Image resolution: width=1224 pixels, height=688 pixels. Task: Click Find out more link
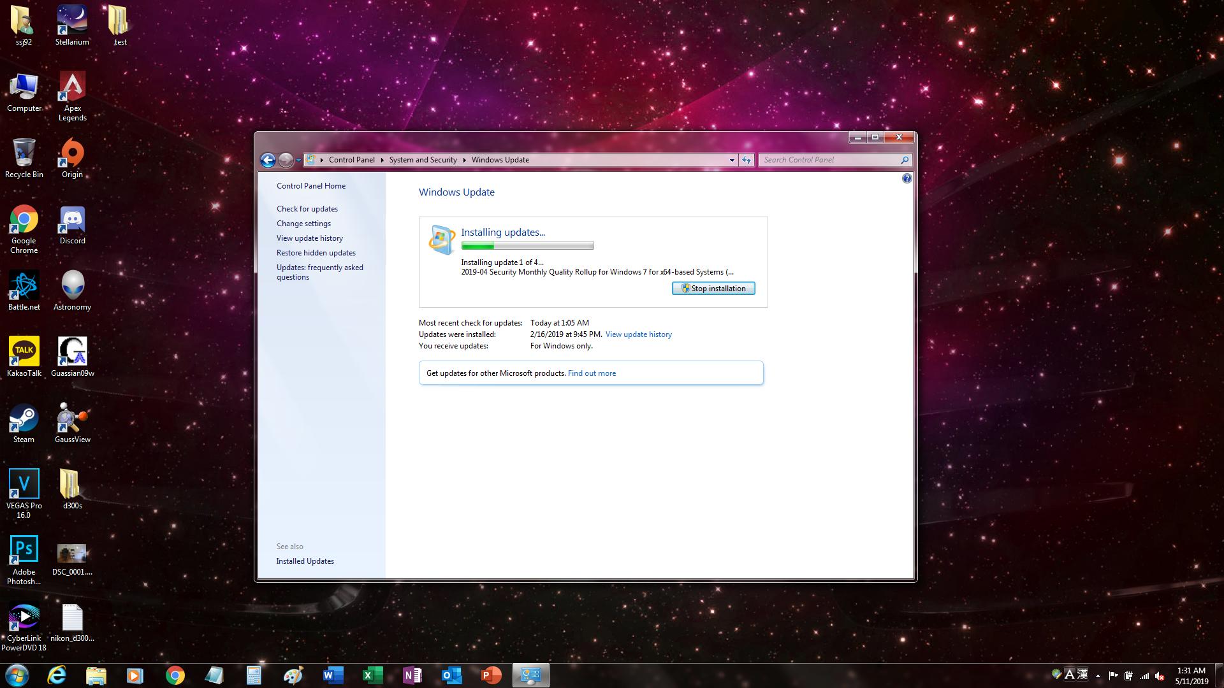click(x=591, y=373)
